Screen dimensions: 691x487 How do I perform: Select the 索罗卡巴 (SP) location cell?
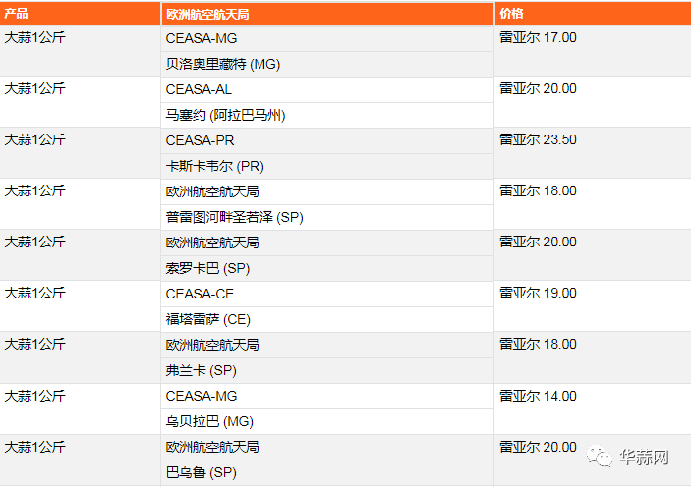click(327, 269)
